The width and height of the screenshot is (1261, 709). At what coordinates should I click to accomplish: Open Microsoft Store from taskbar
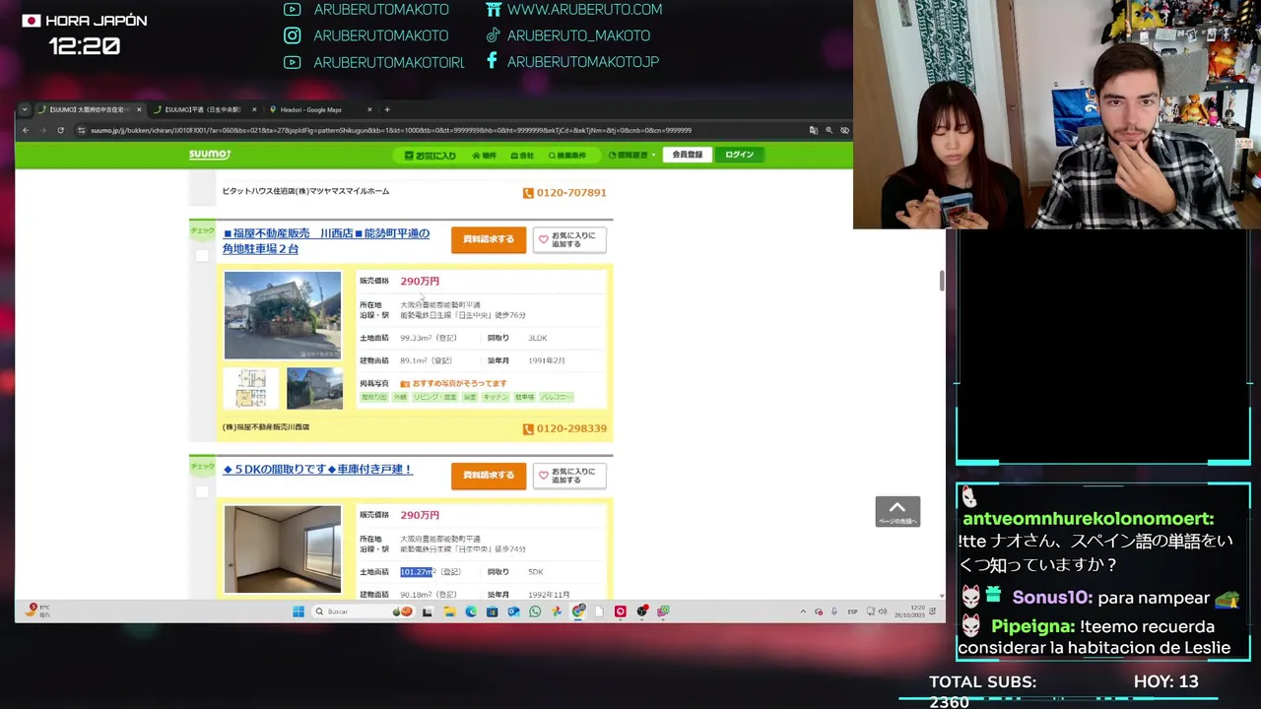(x=492, y=612)
